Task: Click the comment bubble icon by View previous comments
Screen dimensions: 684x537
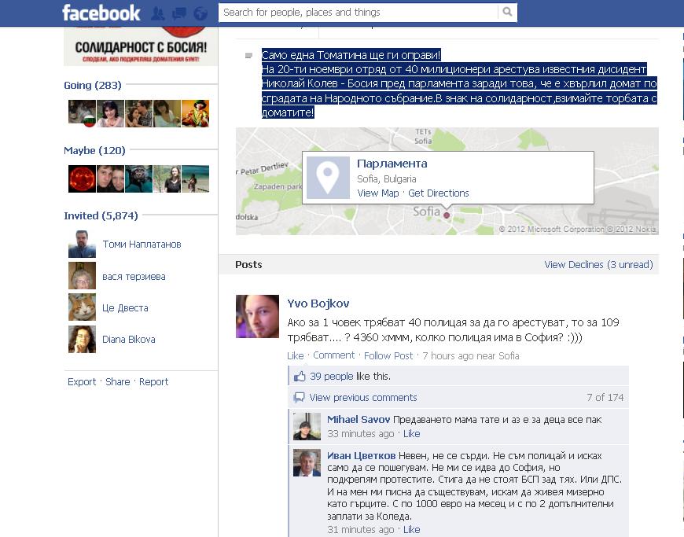Action: pyautogui.click(x=299, y=397)
